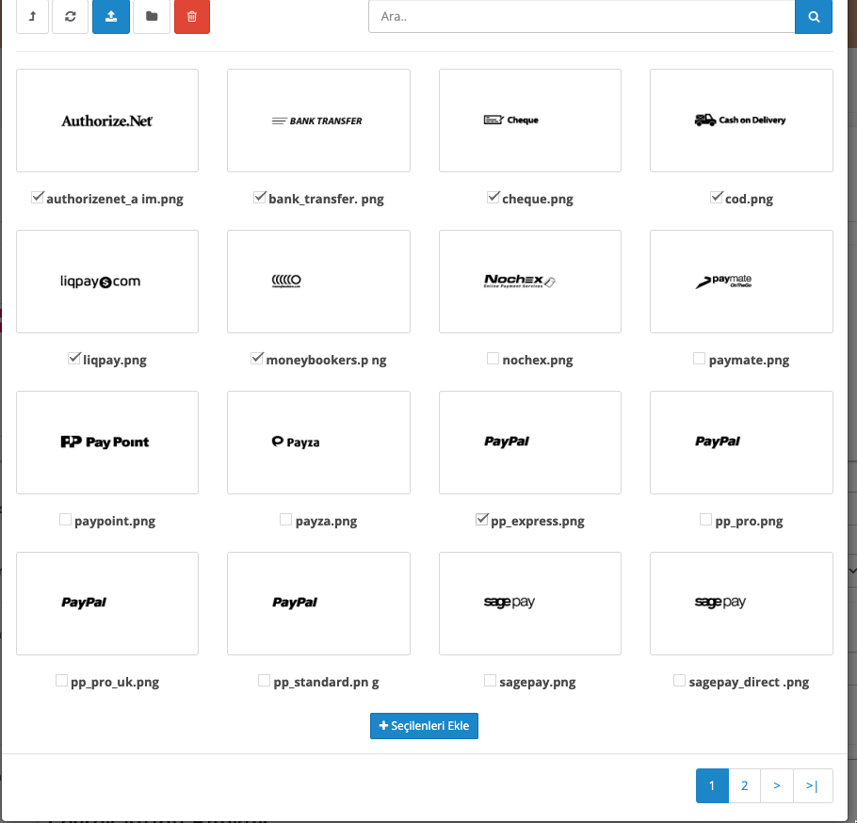Click the Seçilenleri Ekle button
This screenshot has height=823, width=857.
click(424, 726)
